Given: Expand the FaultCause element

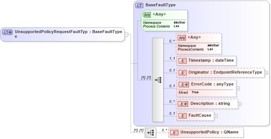Looking at the screenshot, I should pos(216,116).
